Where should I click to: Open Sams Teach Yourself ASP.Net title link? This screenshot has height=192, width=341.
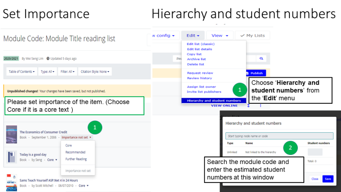(49, 180)
